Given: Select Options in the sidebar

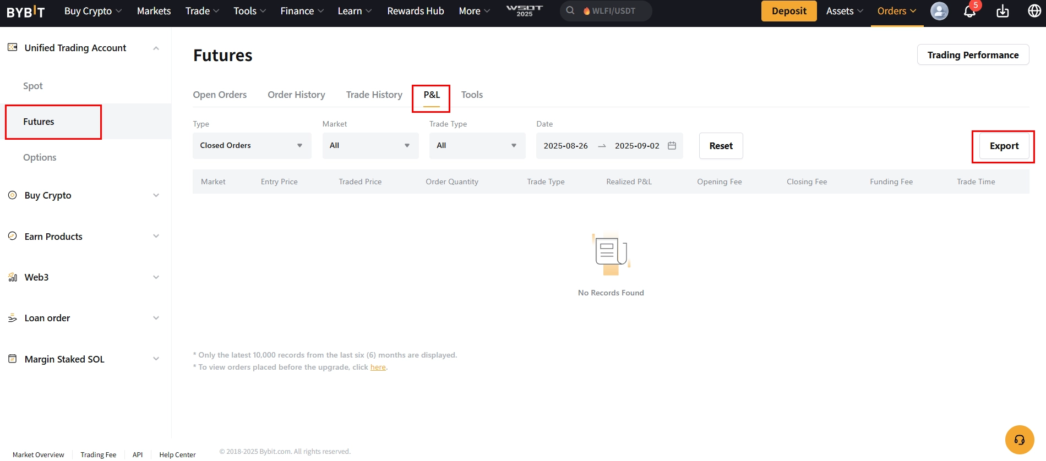Looking at the screenshot, I should (x=40, y=157).
